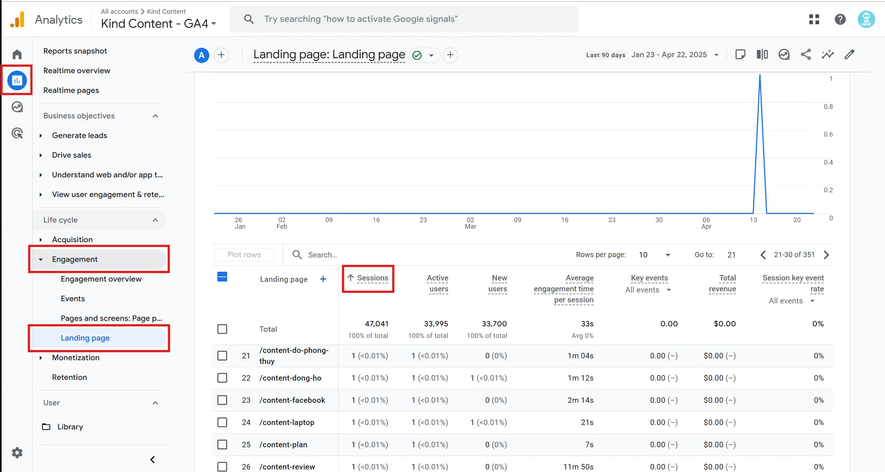Open the Help question mark icon

pos(840,19)
